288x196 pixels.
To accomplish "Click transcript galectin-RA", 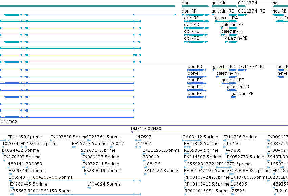I will (x=226, y=18).
